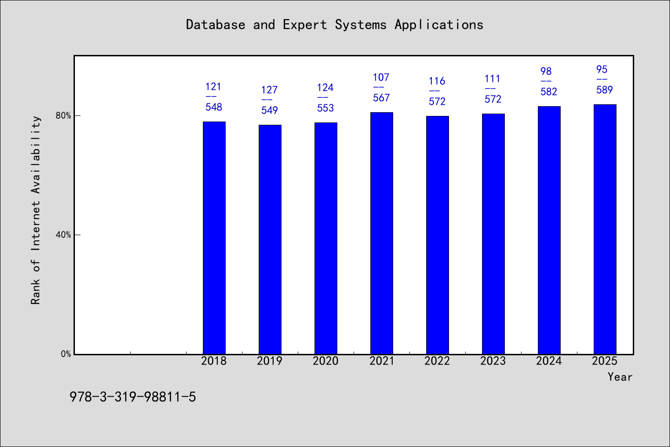Click the Year axis title
The height and width of the screenshot is (447, 670).
coord(620,377)
